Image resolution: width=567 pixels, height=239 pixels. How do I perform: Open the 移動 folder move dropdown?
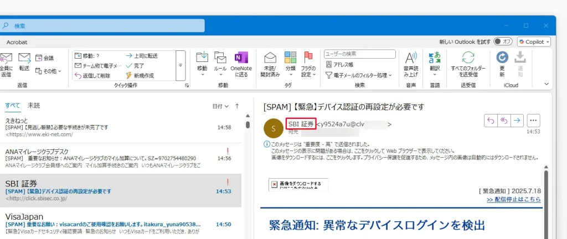point(202,64)
